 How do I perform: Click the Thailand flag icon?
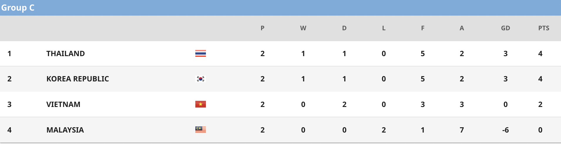[201, 53]
